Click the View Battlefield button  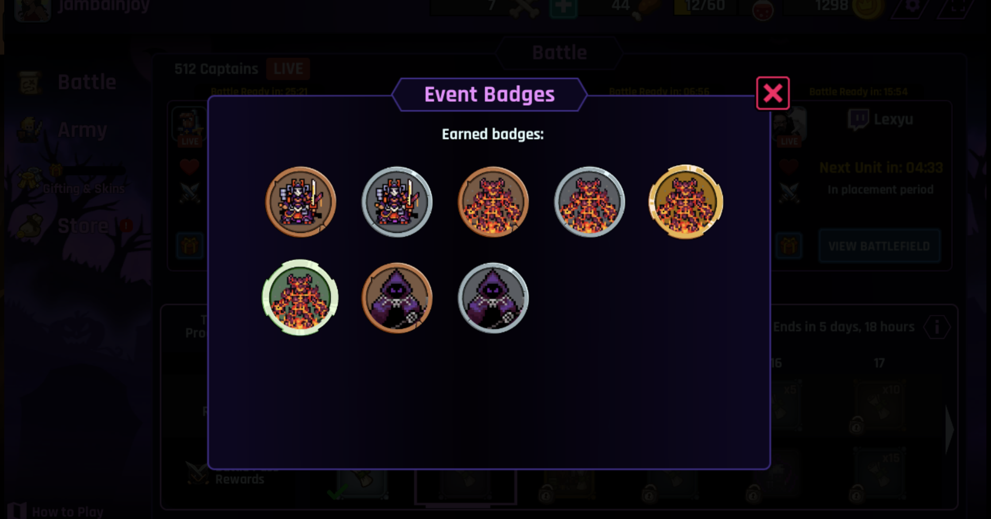(879, 246)
